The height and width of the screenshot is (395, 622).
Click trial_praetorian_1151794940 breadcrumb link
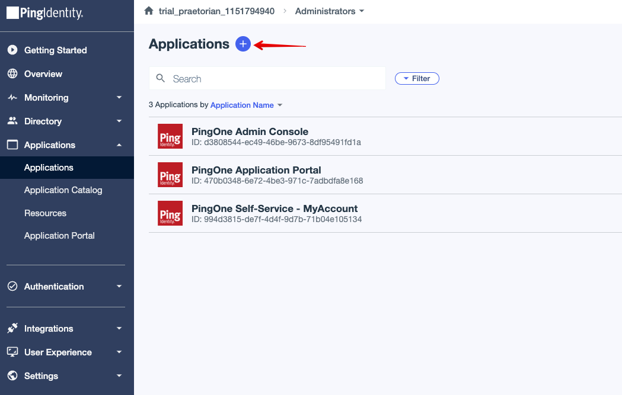(216, 11)
